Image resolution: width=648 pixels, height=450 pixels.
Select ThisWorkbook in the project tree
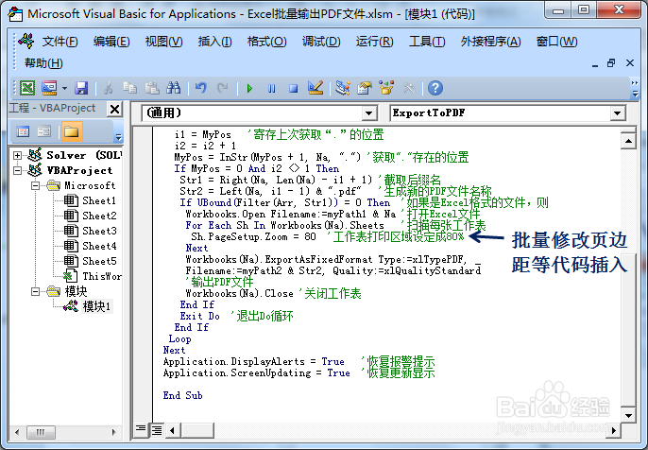(x=93, y=276)
